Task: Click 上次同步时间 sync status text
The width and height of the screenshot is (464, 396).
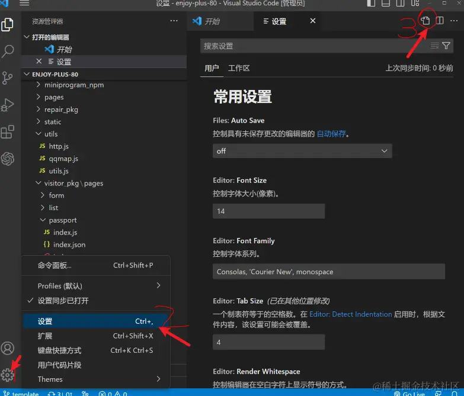Action: (x=419, y=68)
